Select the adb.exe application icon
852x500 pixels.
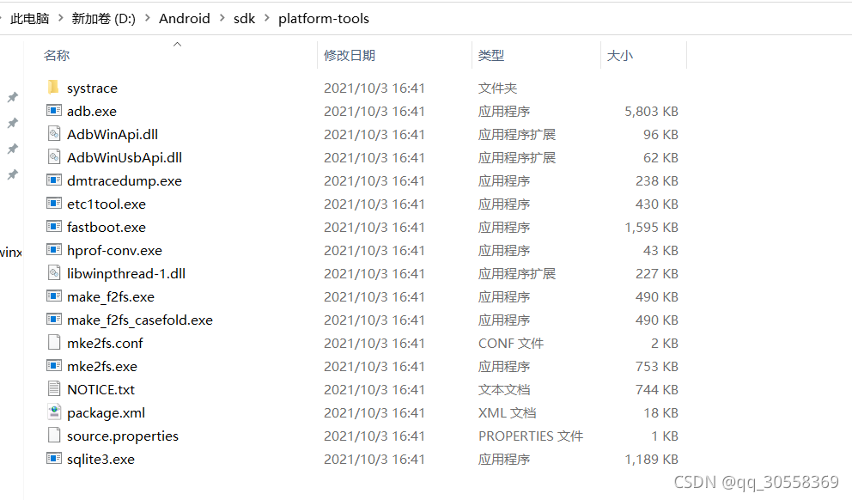54,110
